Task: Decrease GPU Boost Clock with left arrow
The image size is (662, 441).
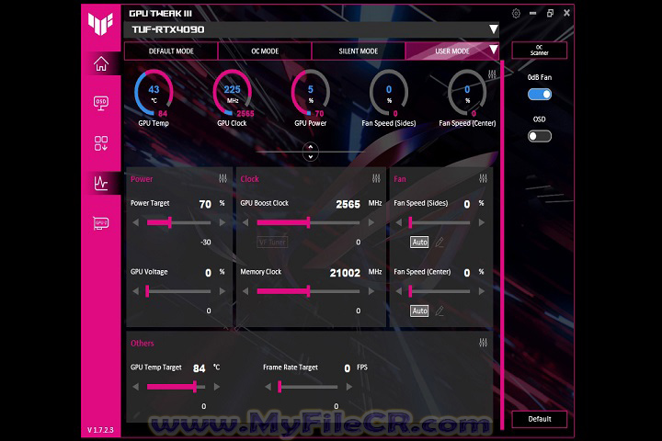Action: [x=245, y=222]
